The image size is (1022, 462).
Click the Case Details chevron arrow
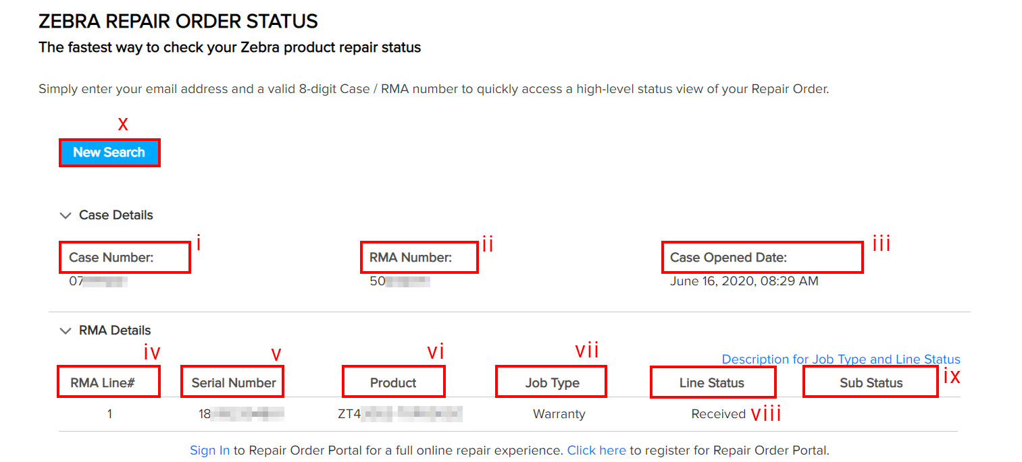66,214
